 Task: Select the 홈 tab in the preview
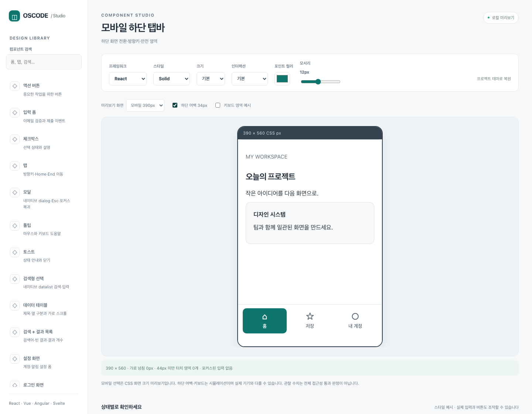tap(265, 321)
